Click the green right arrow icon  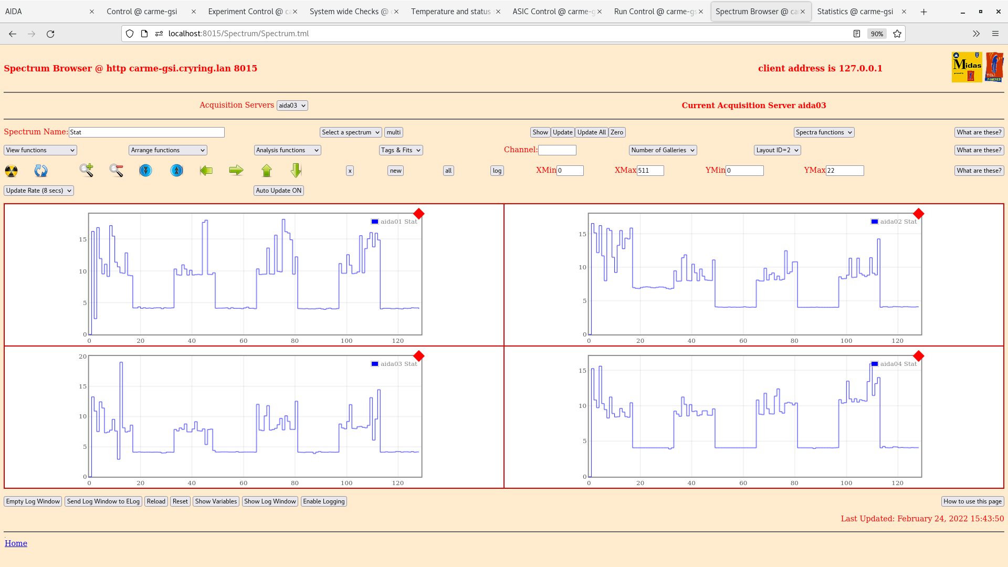click(x=236, y=170)
